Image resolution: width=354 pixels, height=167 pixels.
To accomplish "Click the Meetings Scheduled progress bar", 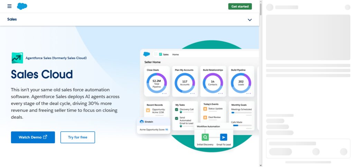I will click(x=241, y=113).
